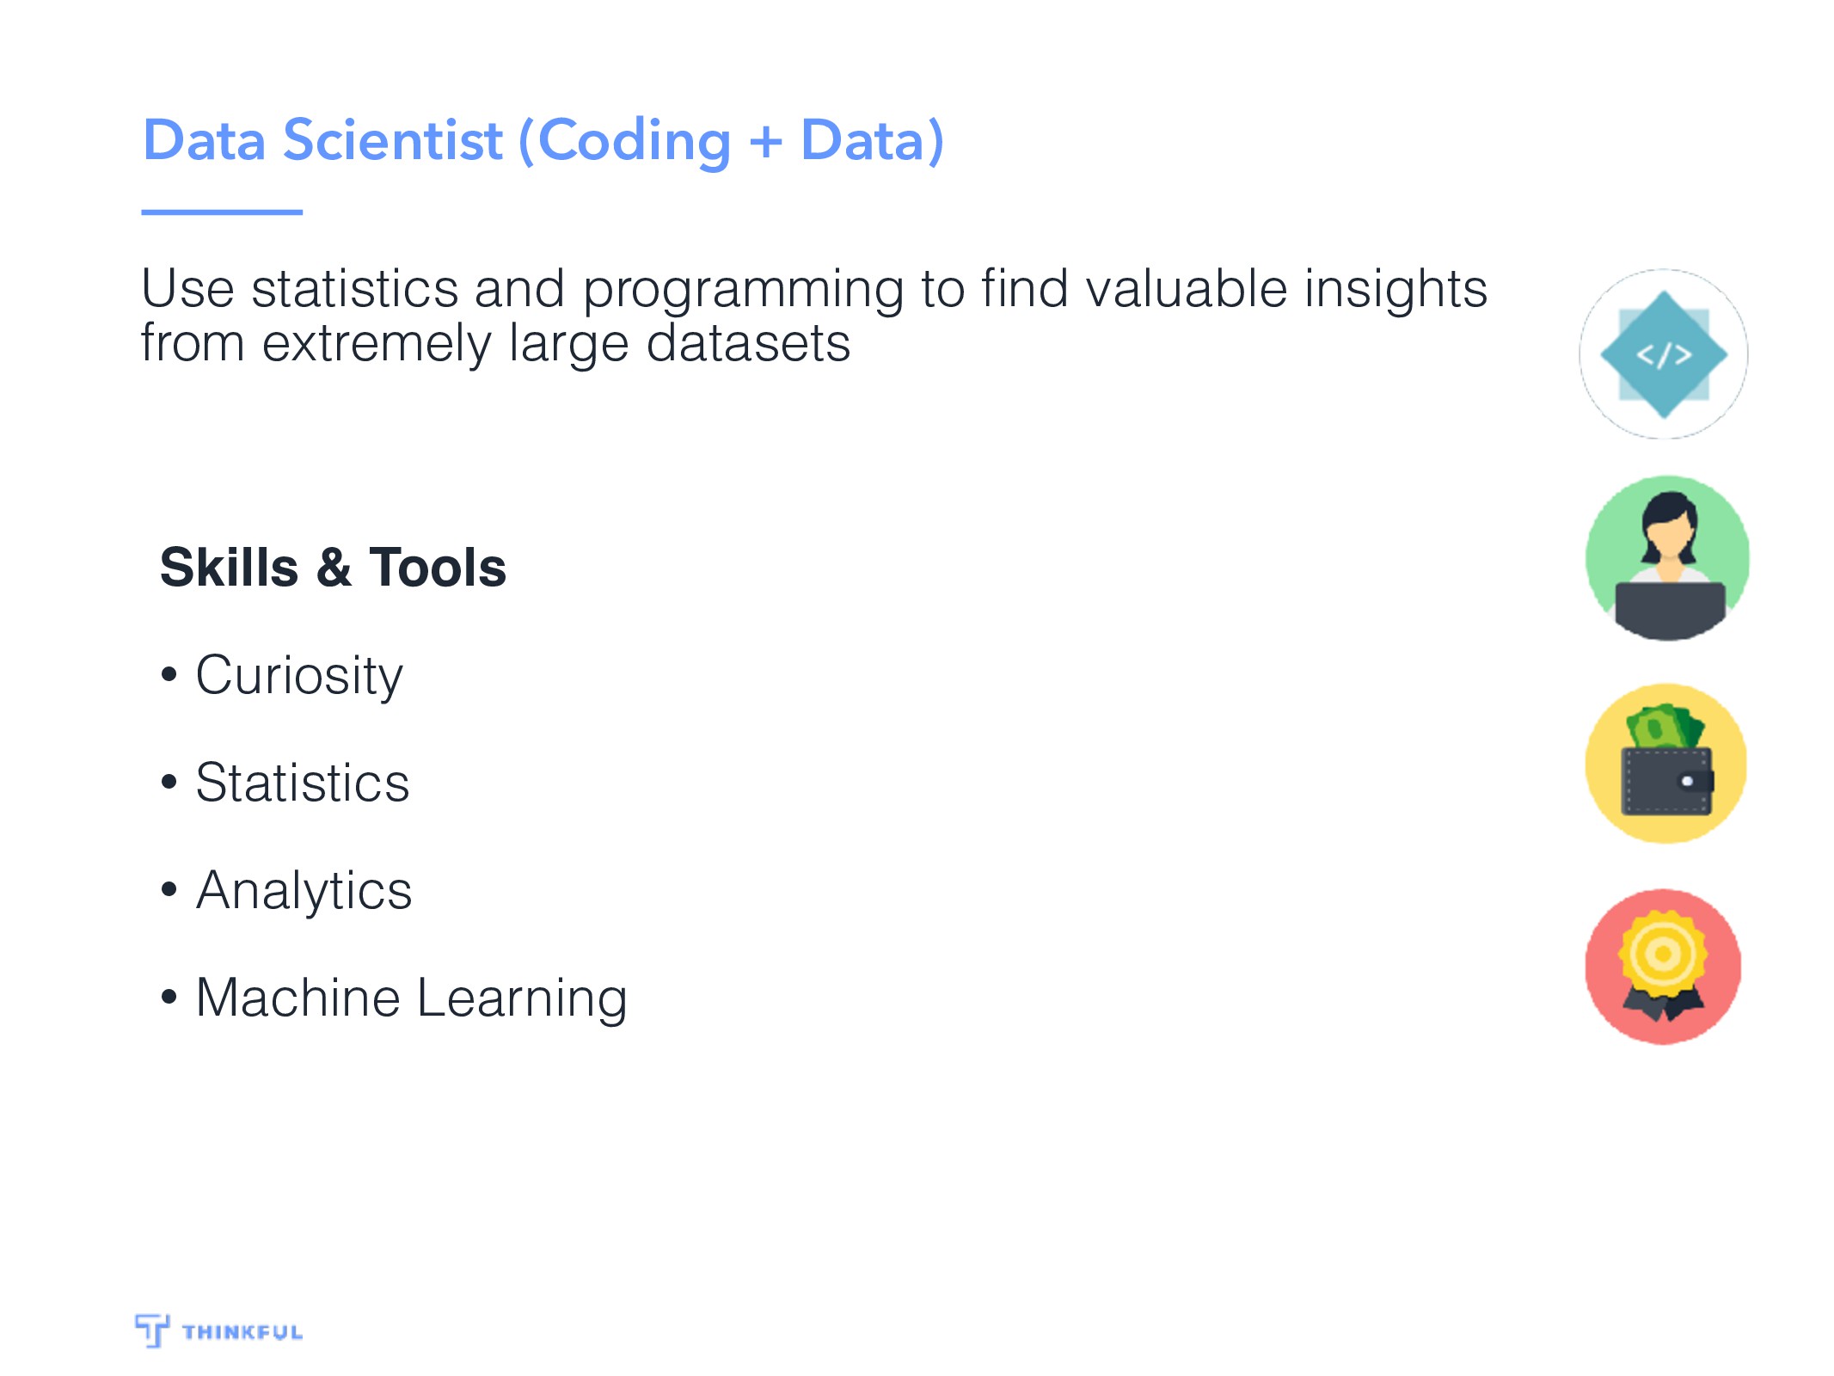
Task: Click the wallet with cash icon
Action: [x=1665, y=763]
